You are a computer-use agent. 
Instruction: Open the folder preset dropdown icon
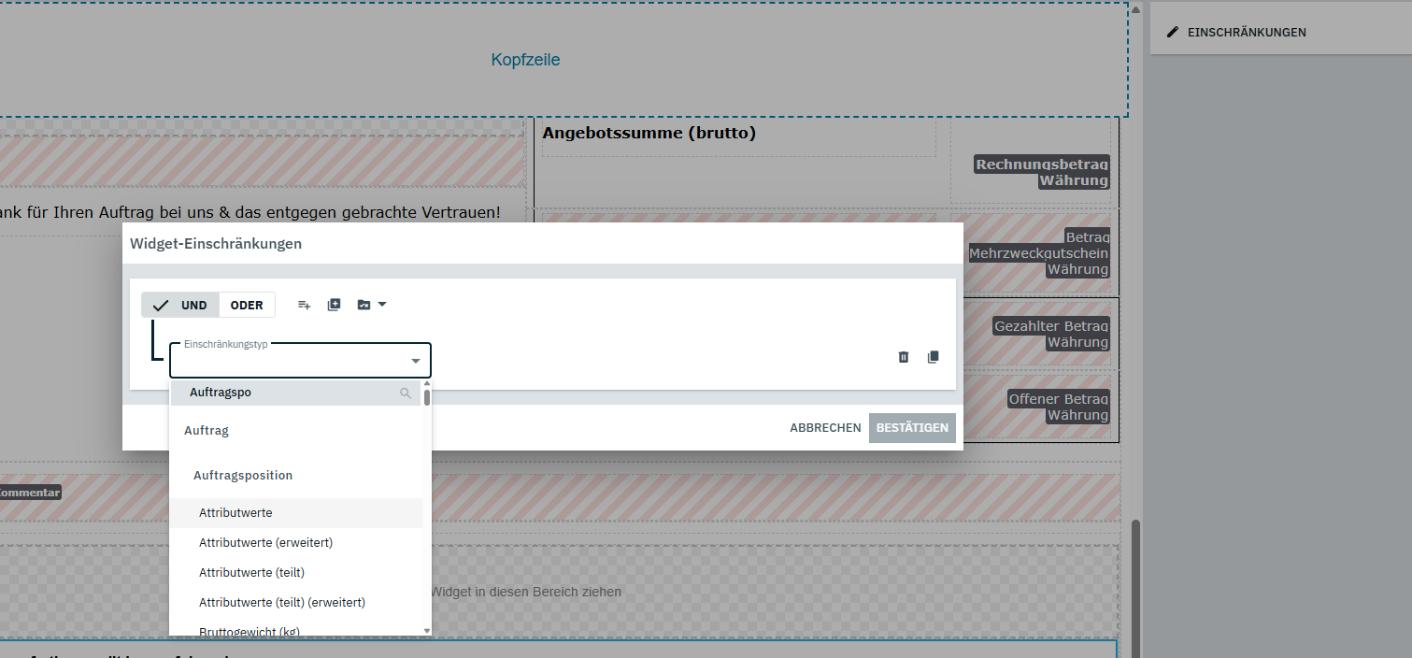(x=371, y=305)
